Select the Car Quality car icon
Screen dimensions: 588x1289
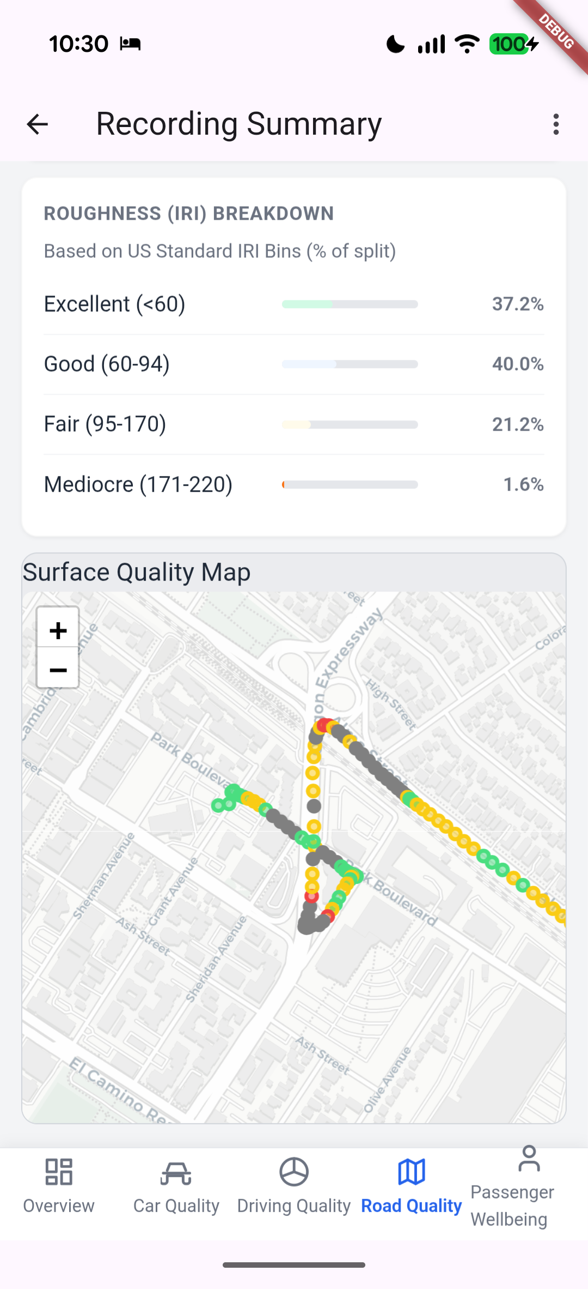coord(176,1173)
